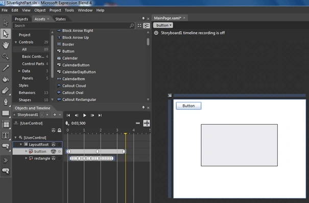Add a new storyboard with plus icon
This screenshot has height=203, width=309.
pos(55,114)
